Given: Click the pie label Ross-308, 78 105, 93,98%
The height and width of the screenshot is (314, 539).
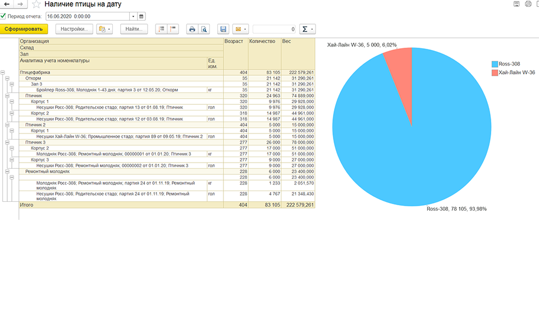Looking at the screenshot, I should click(x=456, y=209).
